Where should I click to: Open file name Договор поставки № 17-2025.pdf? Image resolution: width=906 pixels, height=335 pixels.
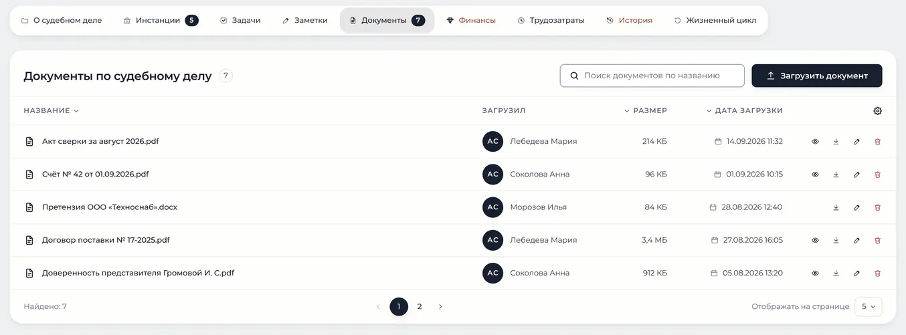106,240
